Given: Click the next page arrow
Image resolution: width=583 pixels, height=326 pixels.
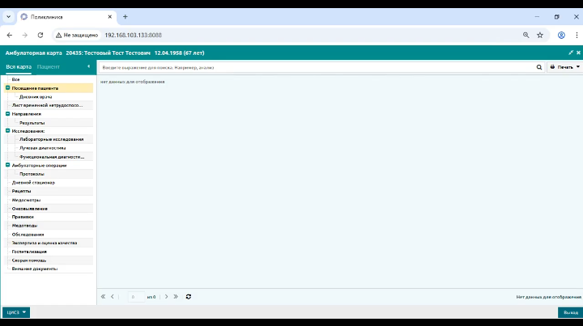Looking at the screenshot, I should (166, 297).
